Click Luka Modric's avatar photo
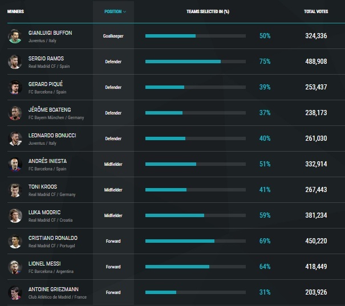Viewport: 345px width, 306px height. coord(15,215)
